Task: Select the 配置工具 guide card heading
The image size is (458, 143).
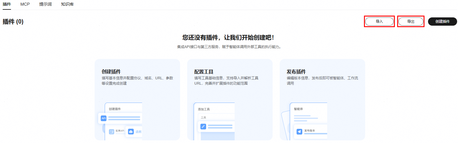Action: coord(204,72)
